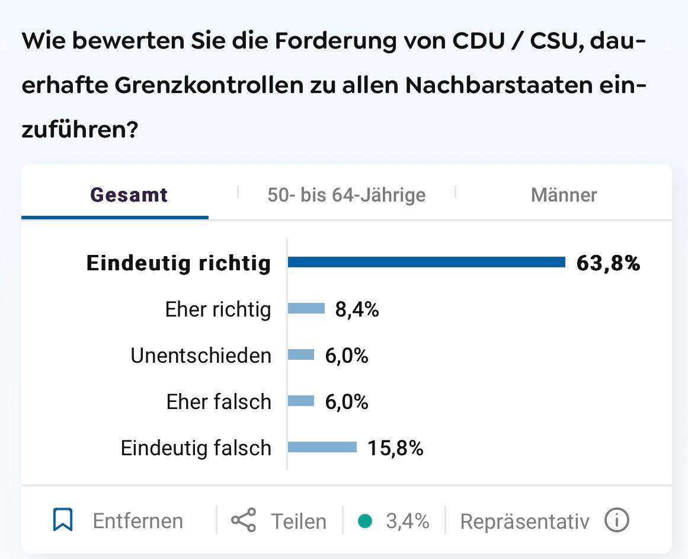Click the info icon beside Repräsentativ
This screenshot has height=559, width=688.
click(x=618, y=520)
